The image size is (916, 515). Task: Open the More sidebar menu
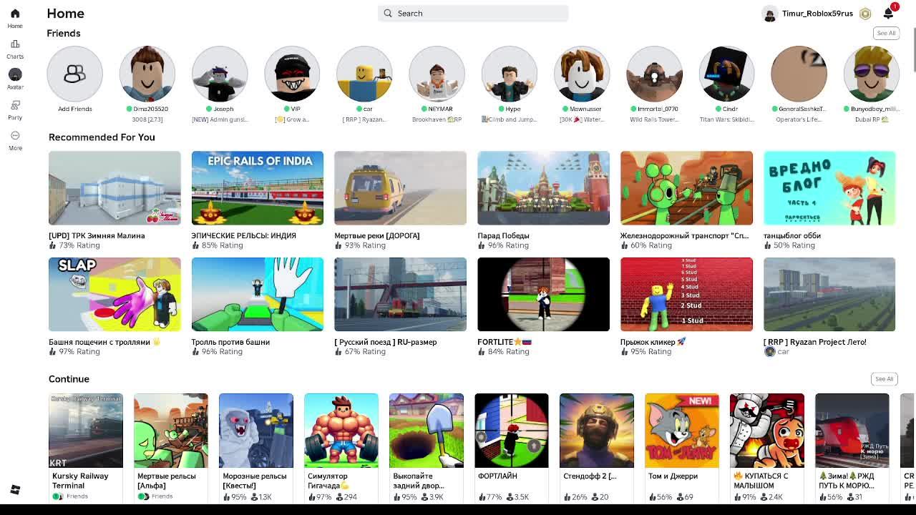15,135
